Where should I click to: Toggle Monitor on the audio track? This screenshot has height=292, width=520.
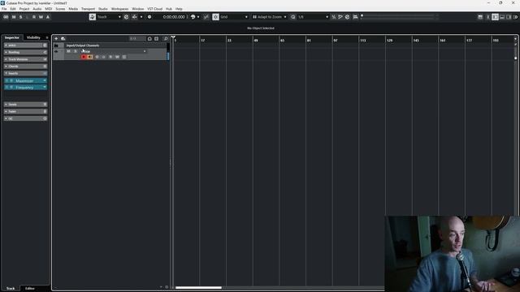point(90,57)
